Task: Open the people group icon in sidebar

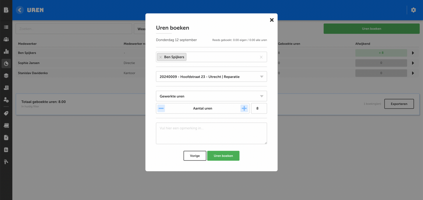Action: point(6,39)
